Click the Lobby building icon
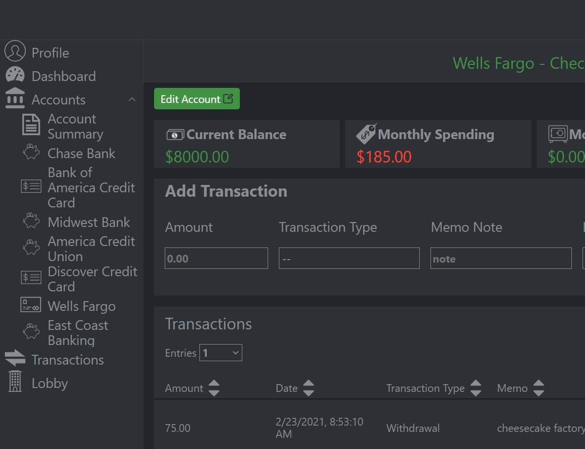Viewport: 585px width, 449px height. pos(15,381)
